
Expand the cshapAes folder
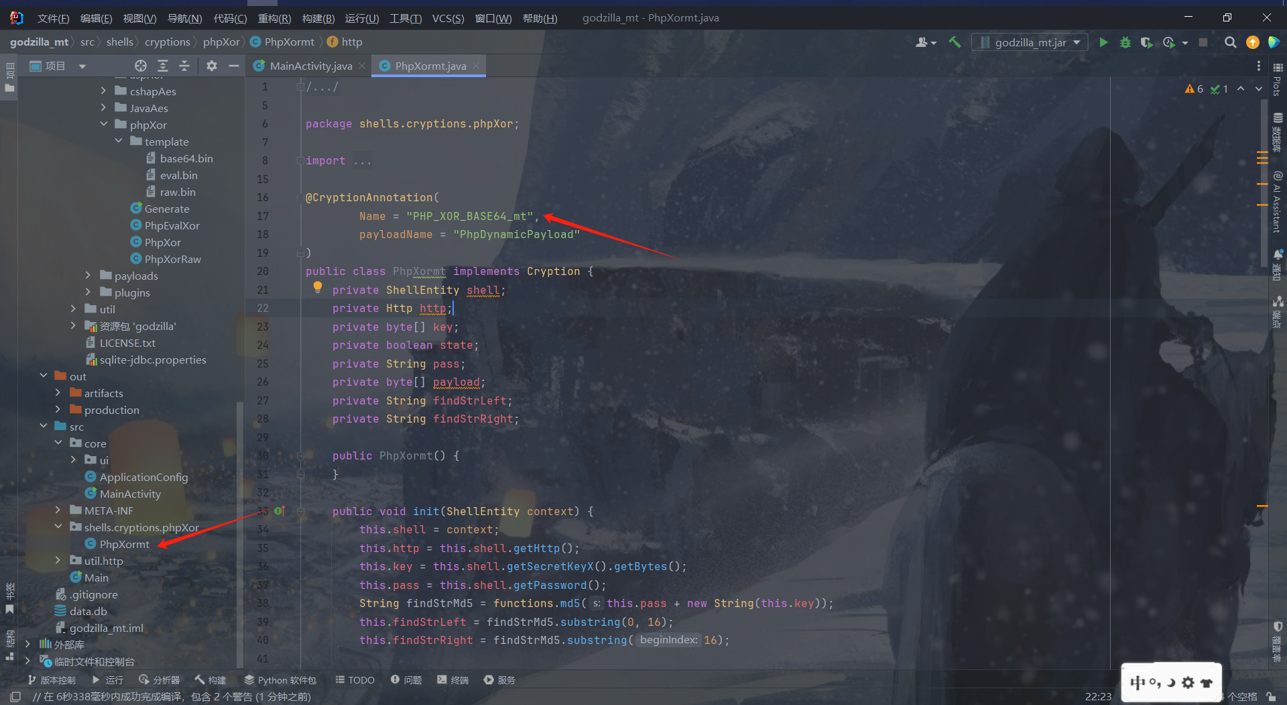[103, 91]
